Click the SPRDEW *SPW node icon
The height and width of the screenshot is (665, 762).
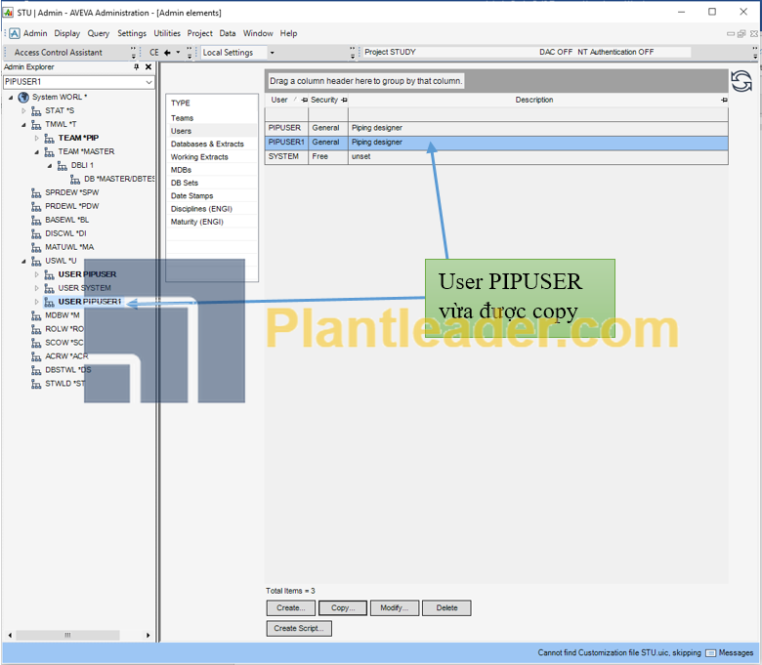36,192
